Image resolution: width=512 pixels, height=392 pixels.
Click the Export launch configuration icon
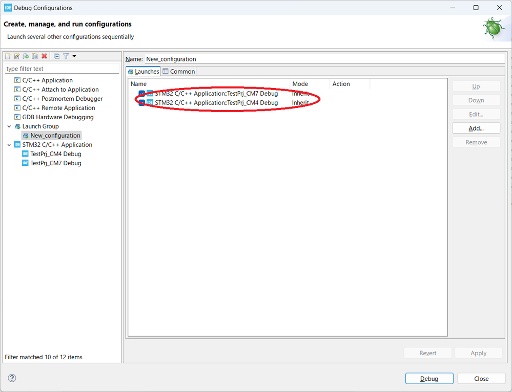26,56
